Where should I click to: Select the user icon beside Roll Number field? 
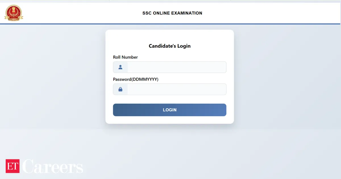pos(120,67)
